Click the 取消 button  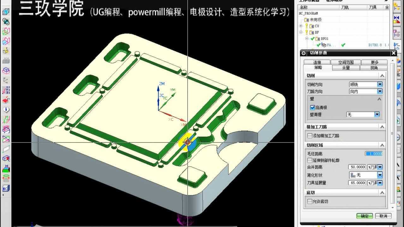pyautogui.click(x=383, y=216)
